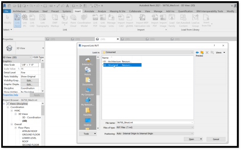Image resolution: width=242 pixels, height=151 pixels.
Task: Activate the Link CAD tool
Action: click(x=32, y=21)
